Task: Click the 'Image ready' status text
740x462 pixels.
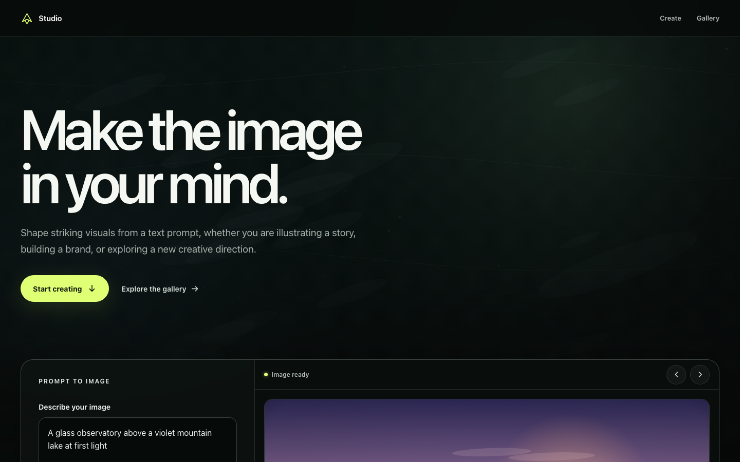Action: (x=290, y=375)
